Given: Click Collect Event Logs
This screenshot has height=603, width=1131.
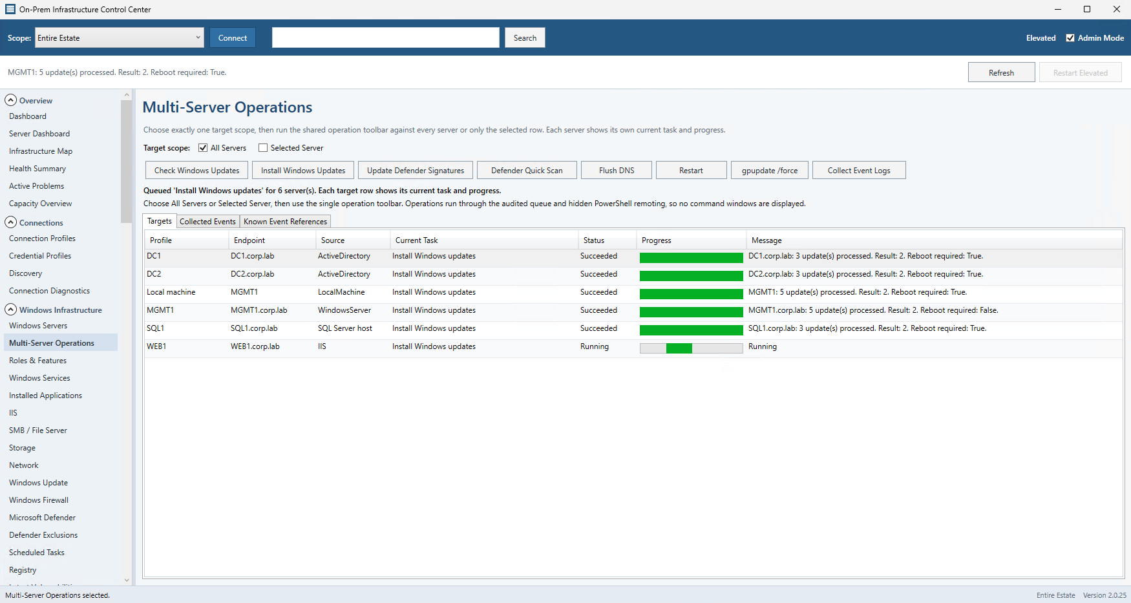Looking at the screenshot, I should [859, 170].
